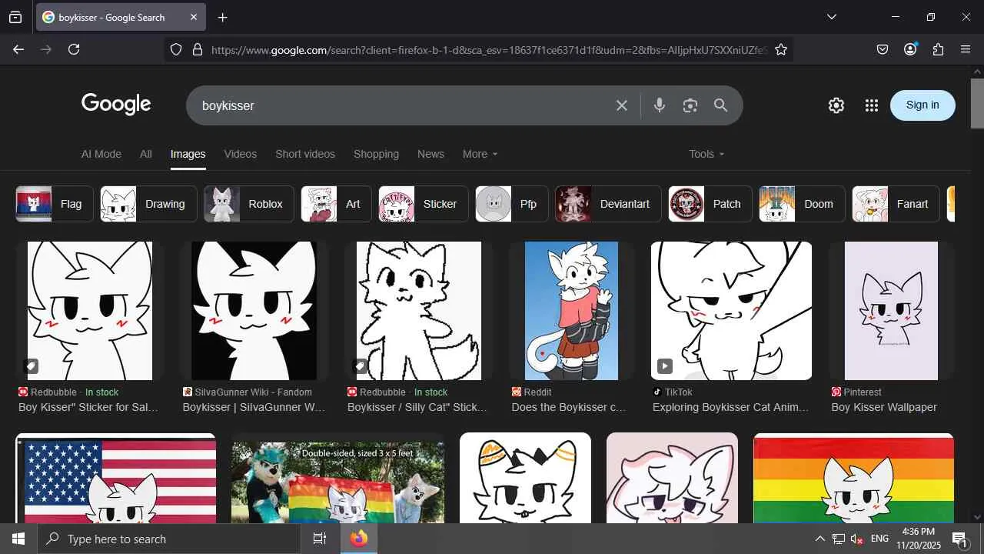Image resolution: width=984 pixels, height=554 pixels.
Task: Switch to Shopping tab
Action: [x=376, y=154]
